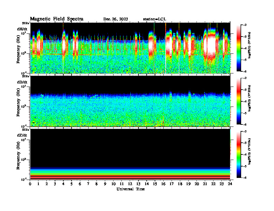274x211 pixels.
Task: Click the "-3" value on dD/dt color bar
Action: (x=245, y=90)
